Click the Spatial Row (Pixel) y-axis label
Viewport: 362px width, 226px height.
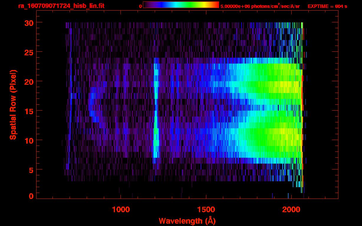13,104
